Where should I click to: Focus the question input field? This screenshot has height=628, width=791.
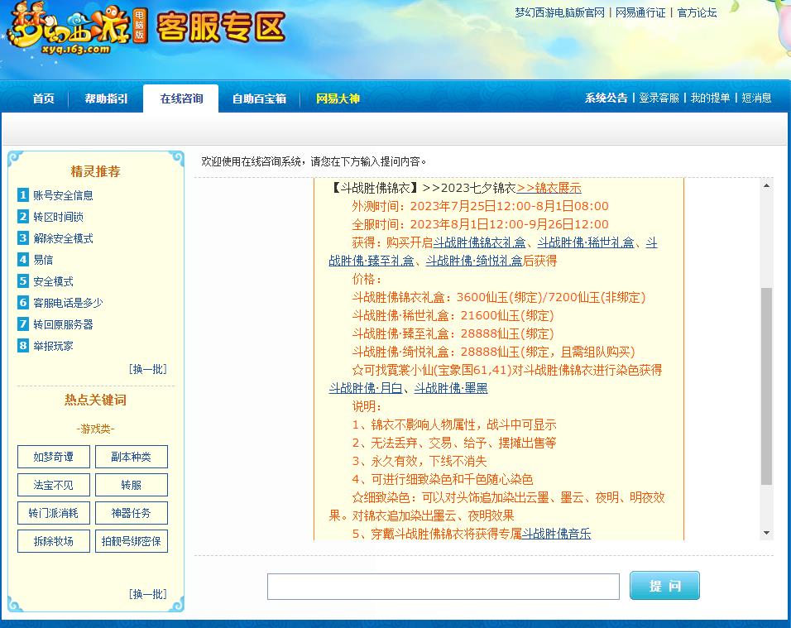pos(443,586)
